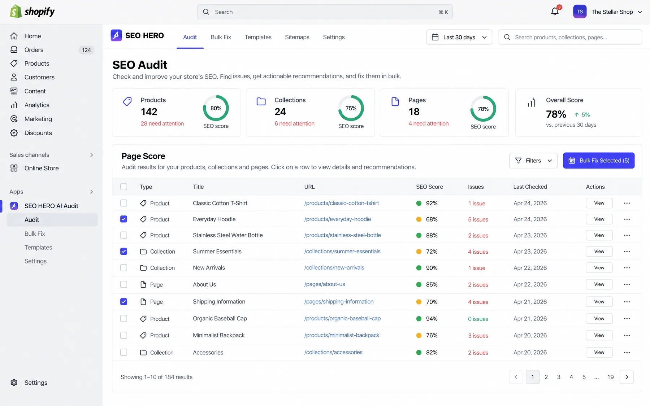This screenshot has height=406, width=650.
Task: Click Bulk Fix Selected (5) button
Action: click(x=599, y=161)
